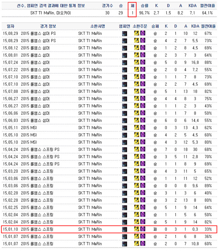The image size is (218, 251).
Task: Click the Flash spell icon in the 15,06,06 row
Action: click(x=137, y=113)
